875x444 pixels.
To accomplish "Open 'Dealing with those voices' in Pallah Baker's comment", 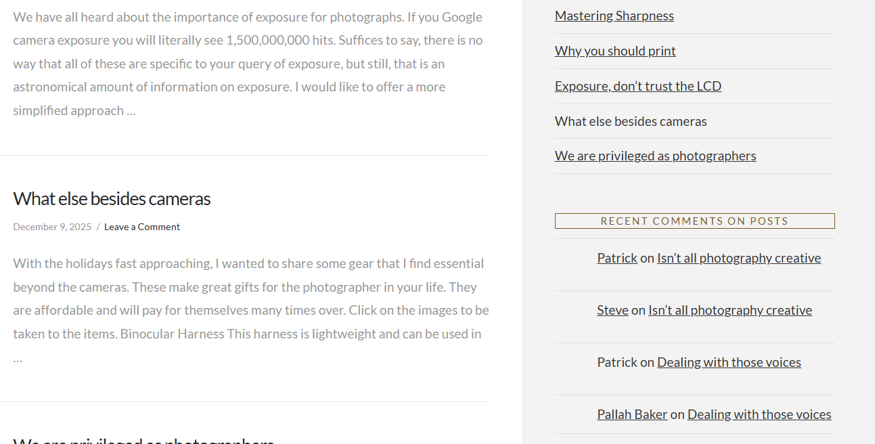I will pyautogui.click(x=759, y=414).
